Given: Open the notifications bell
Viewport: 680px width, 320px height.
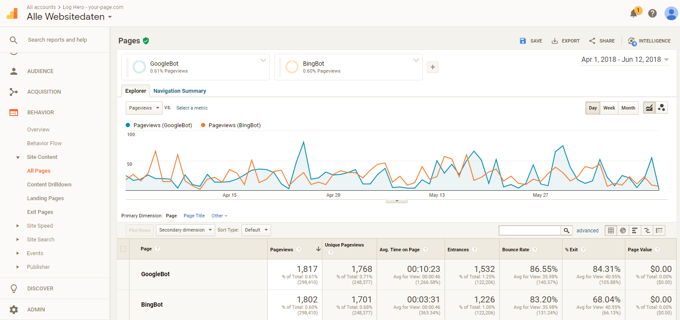Looking at the screenshot, I should pos(634,13).
